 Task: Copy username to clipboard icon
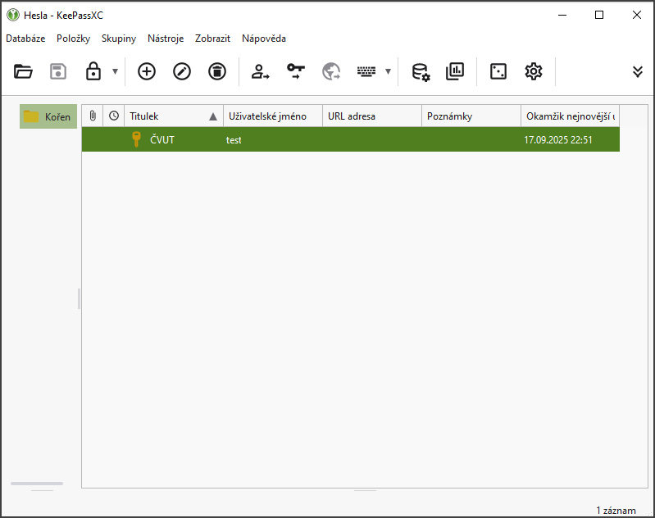(x=261, y=71)
